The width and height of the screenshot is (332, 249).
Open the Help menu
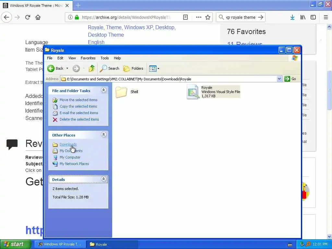pos(117,58)
